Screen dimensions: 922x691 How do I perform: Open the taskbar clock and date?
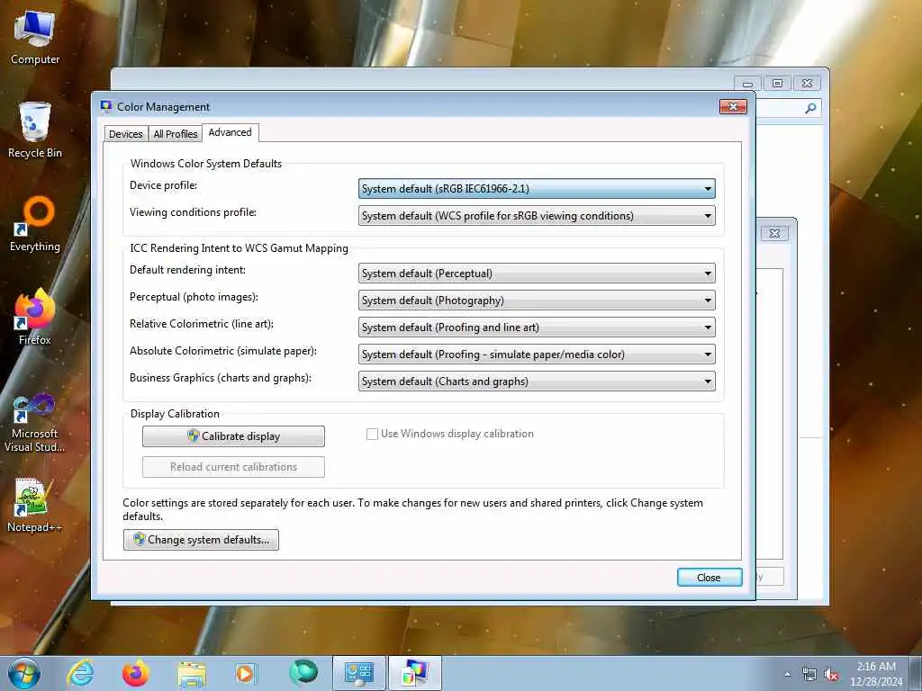876,674
